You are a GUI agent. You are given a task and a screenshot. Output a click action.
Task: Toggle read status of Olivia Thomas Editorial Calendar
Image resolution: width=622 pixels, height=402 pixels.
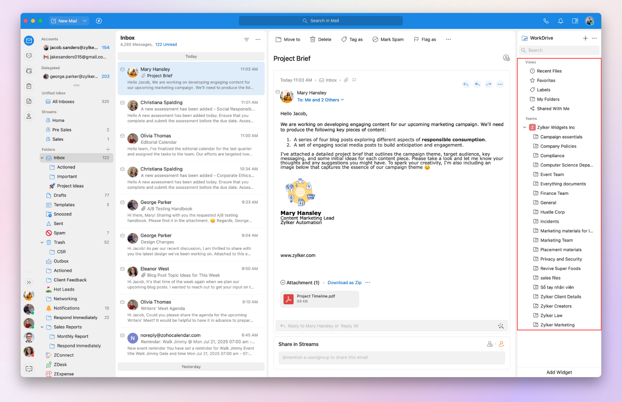(122, 136)
